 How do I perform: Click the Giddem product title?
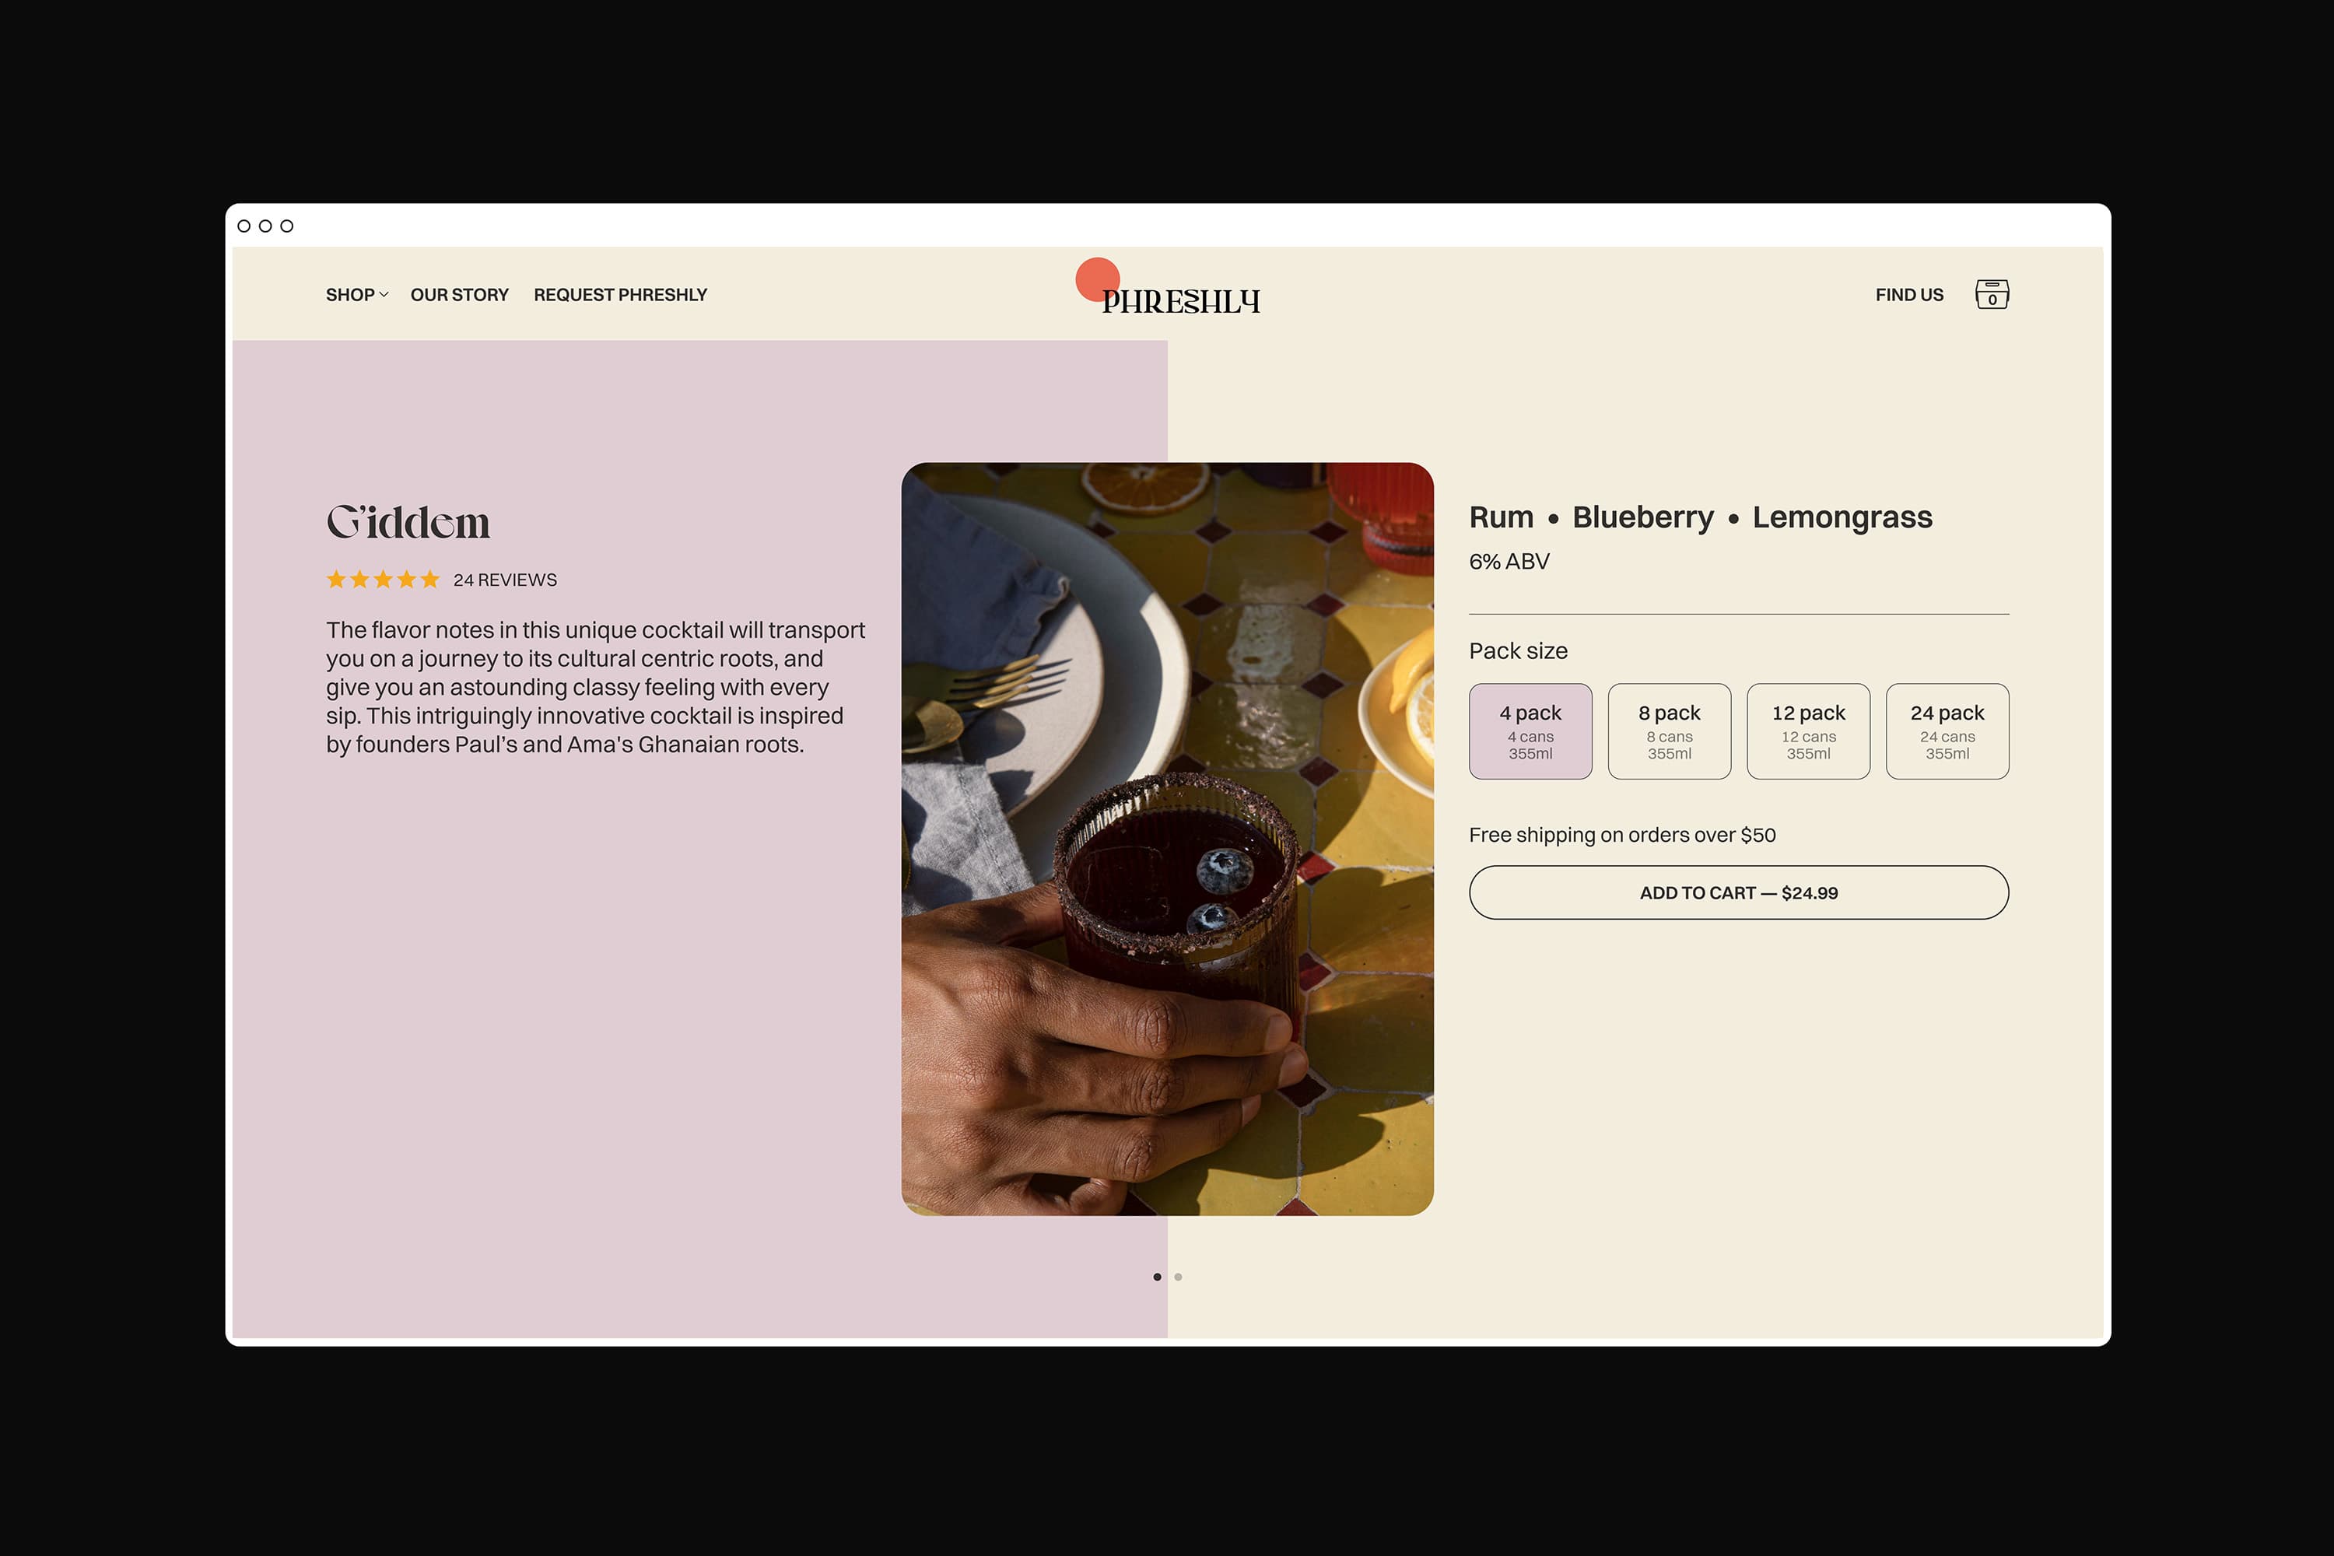pyautogui.click(x=408, y=523)
